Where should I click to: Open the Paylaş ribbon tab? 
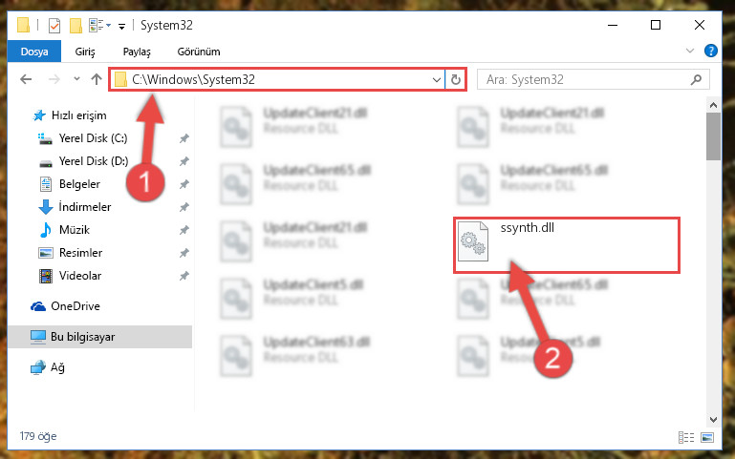click(137, 52)
